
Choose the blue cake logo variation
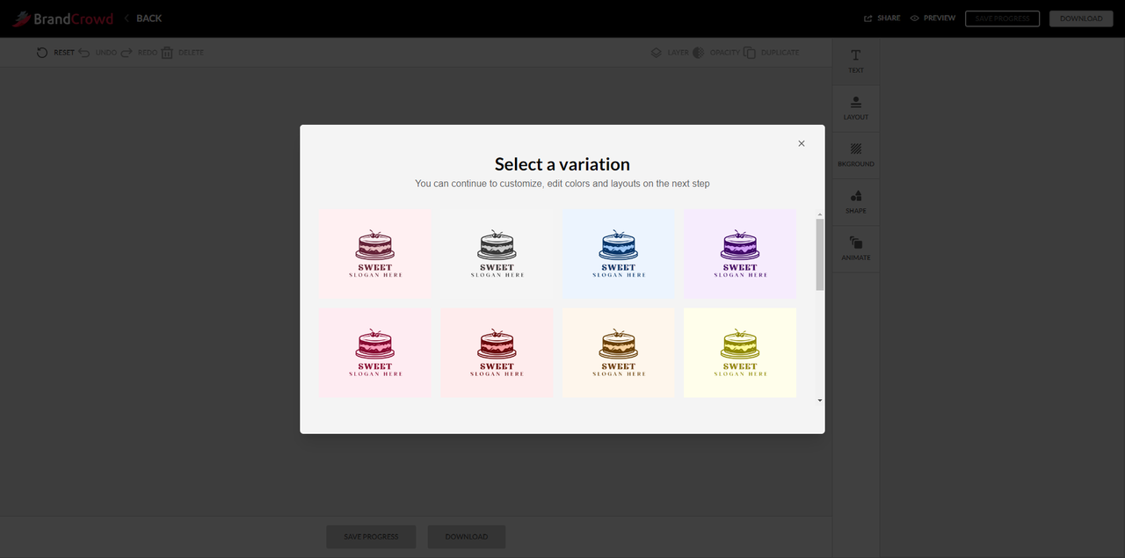click(618, 253)
